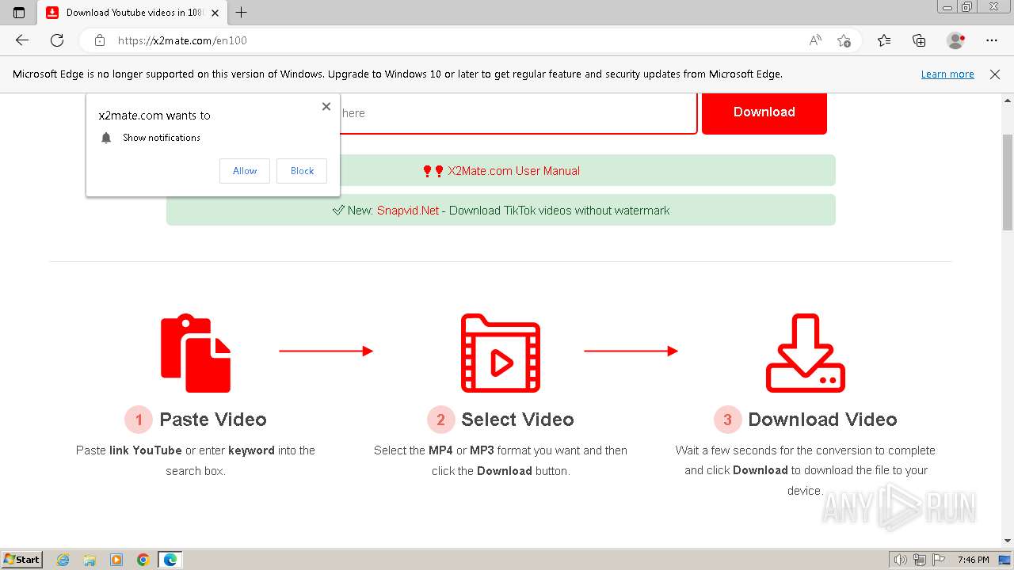Open a new tab with plus
Viewport: 1014px width, 570px height.
click(x=242, y=13)
